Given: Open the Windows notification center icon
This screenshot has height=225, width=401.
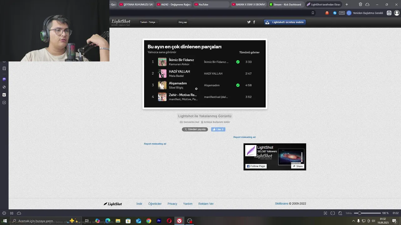Looking at the screenshot, I should pyautogui.click(x=394, y=221).
